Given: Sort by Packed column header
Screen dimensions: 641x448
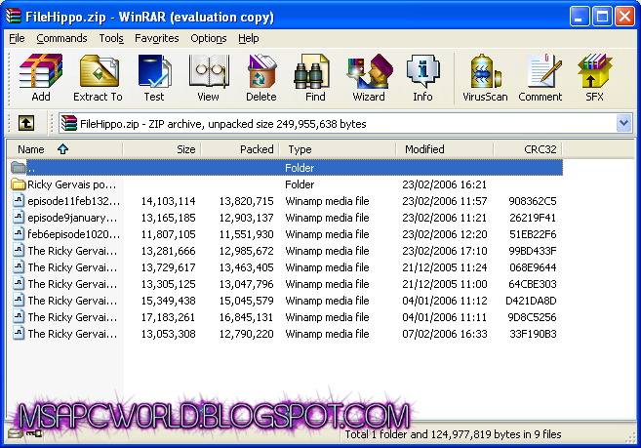Looking at the screenshot, I should point(240,149).
